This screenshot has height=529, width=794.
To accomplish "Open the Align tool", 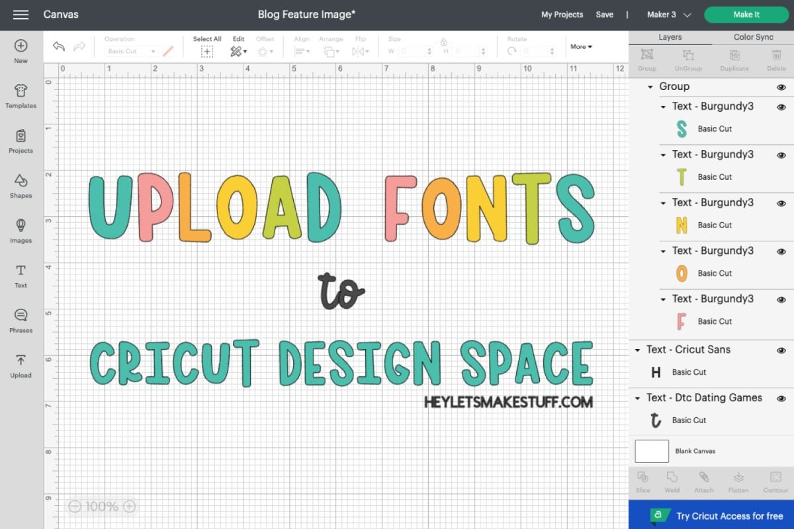I will (302, 52).
